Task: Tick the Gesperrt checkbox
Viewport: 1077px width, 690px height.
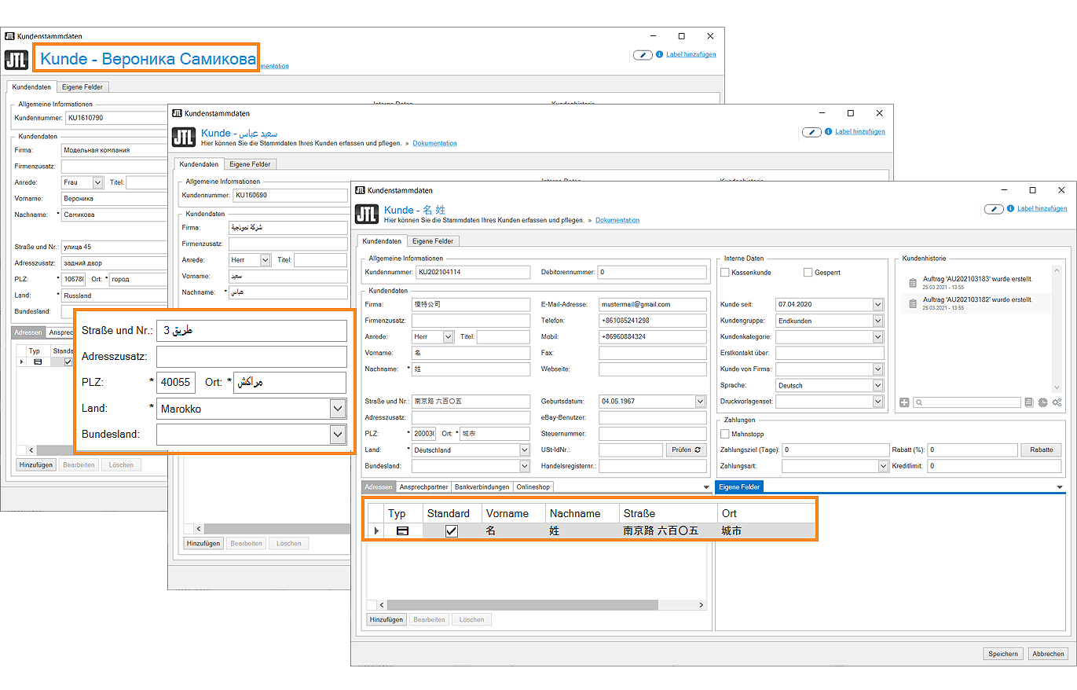Action: pyautogui.click(x=808, y=273)
